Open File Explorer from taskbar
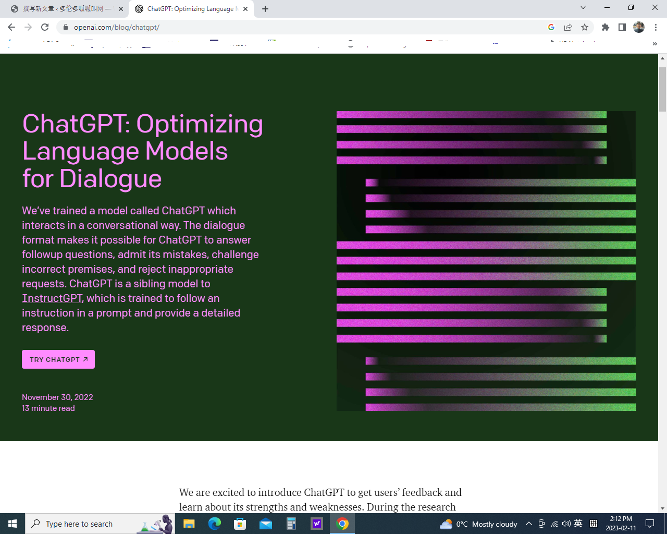Screen dimensions: 667x534 point(189,524)
